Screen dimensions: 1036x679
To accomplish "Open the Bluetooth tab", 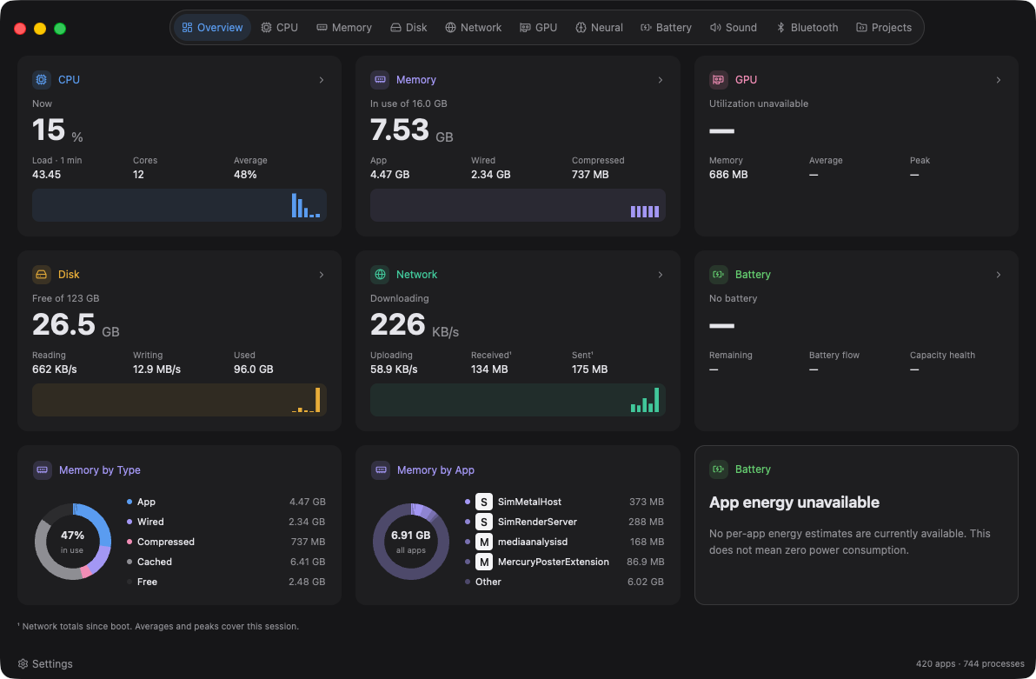I will pos(807,27).
